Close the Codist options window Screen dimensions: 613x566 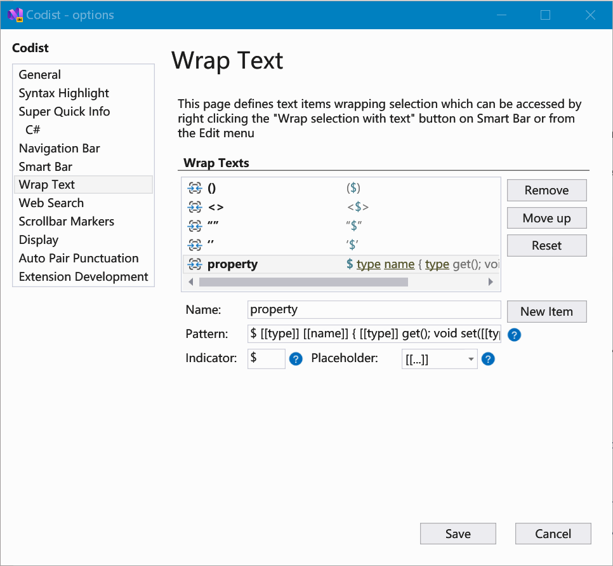point(590,15)
